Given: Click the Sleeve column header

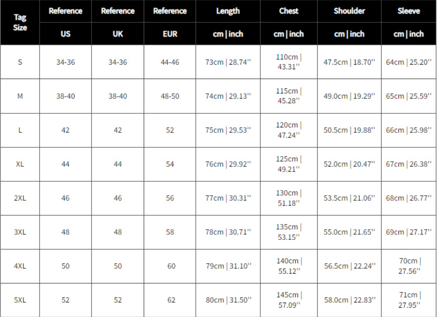Looking at the screenshot, I should tap(409, 11).
